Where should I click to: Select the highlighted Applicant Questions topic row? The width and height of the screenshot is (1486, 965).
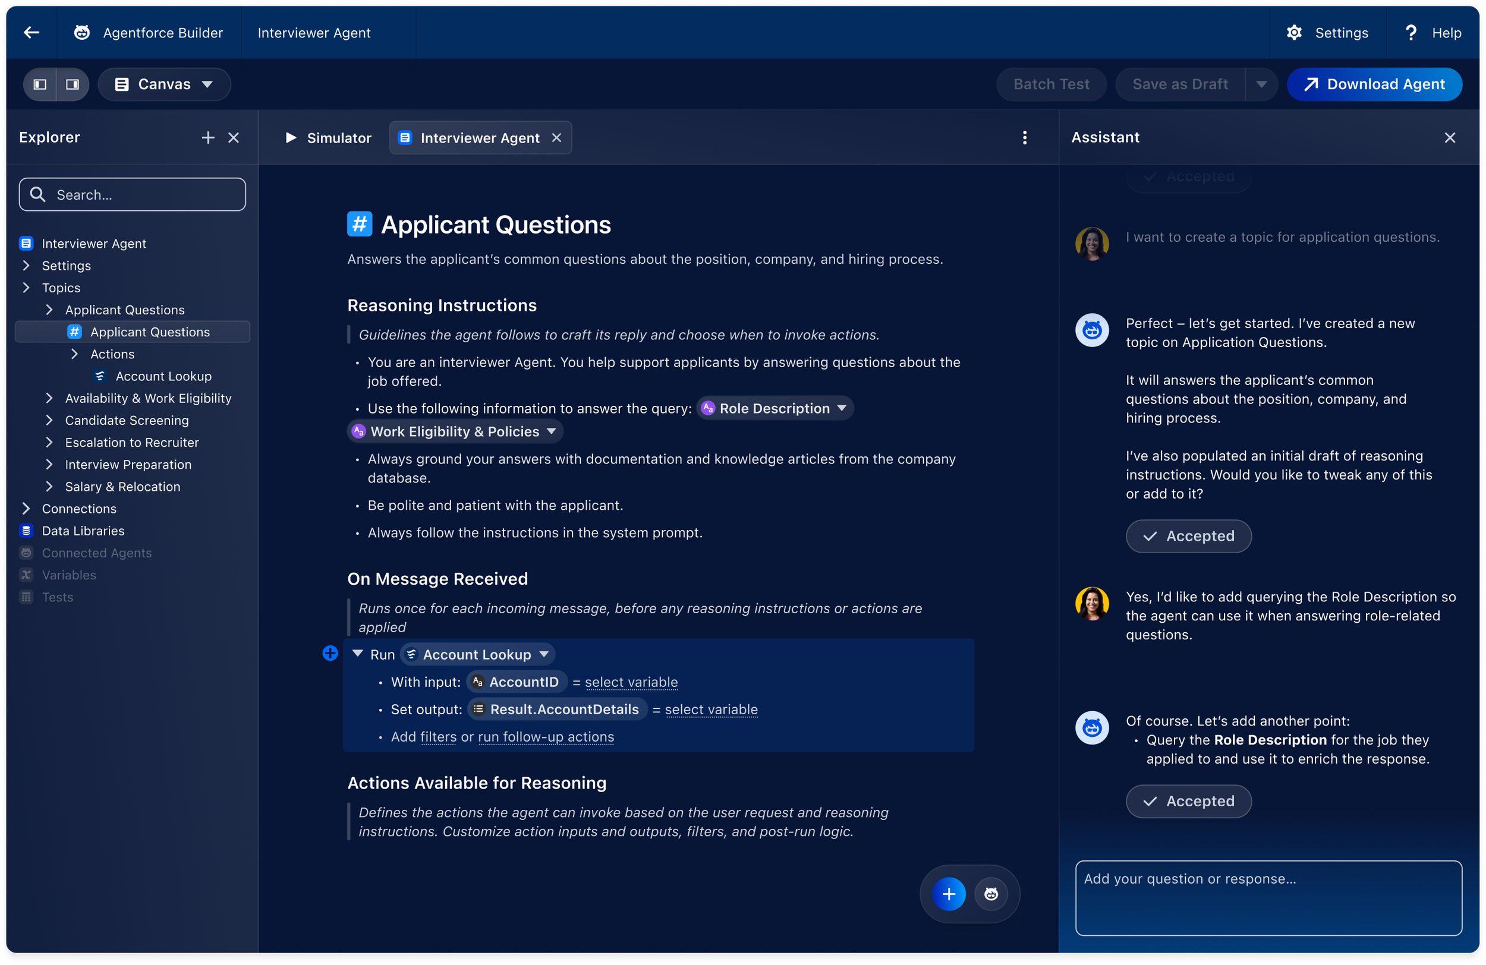pos(133,332)
